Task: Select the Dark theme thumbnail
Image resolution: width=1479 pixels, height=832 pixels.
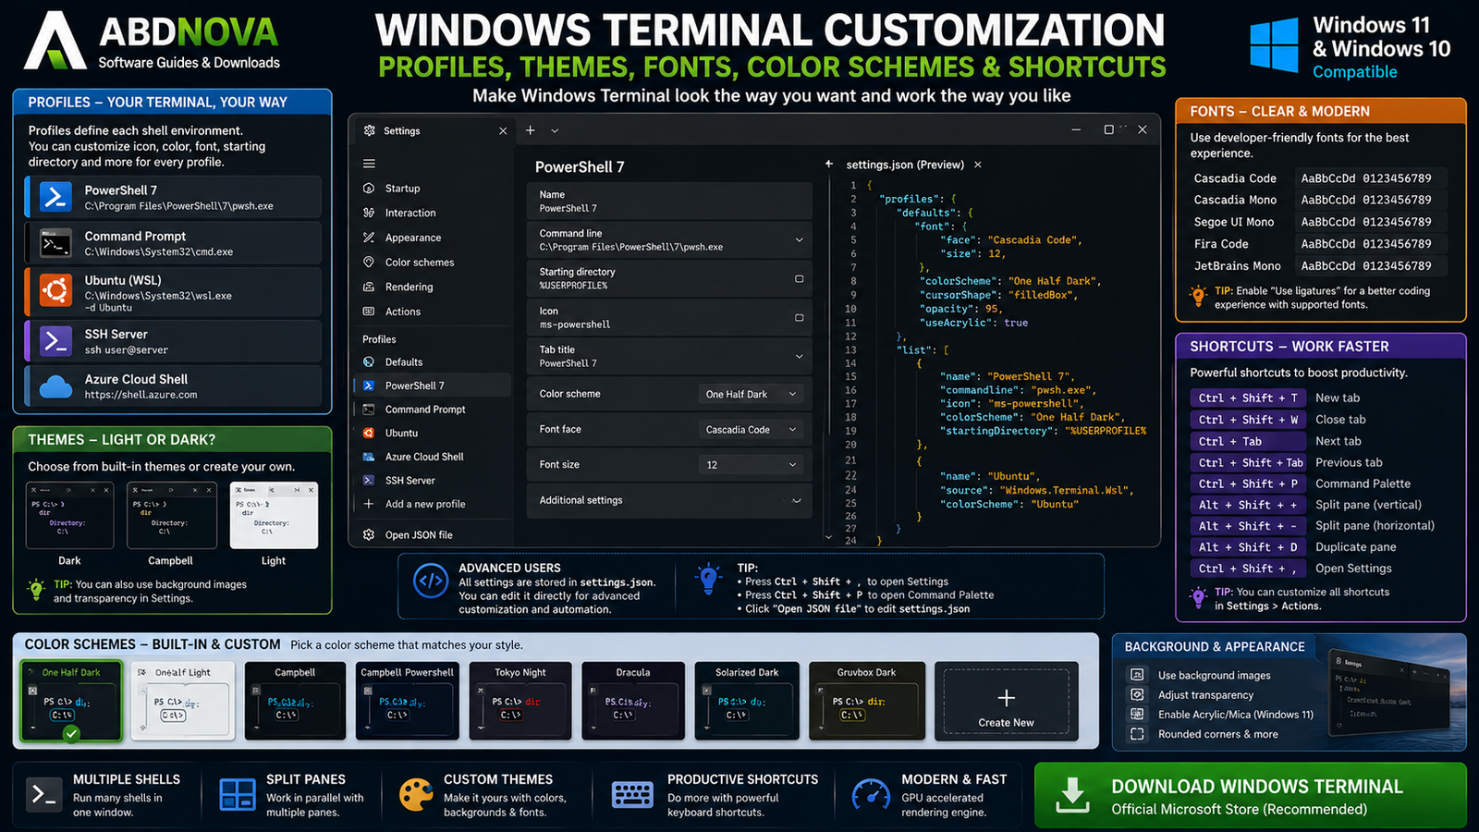Action: tap(69, 516)
